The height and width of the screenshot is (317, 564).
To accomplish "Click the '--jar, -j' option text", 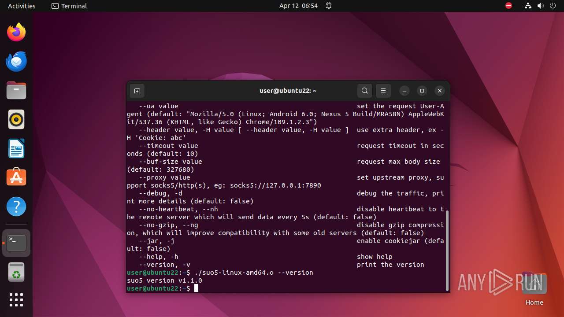I will coord(156,241).
